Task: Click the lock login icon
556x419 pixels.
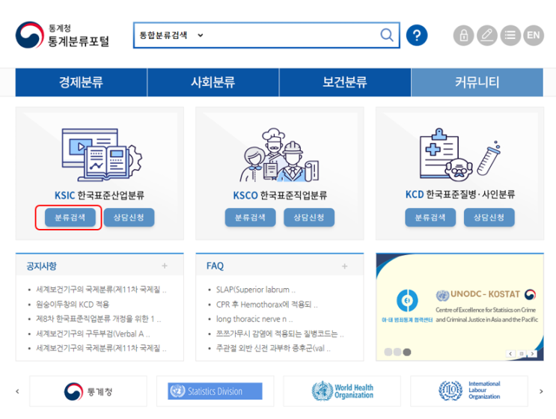Action: 463,35
